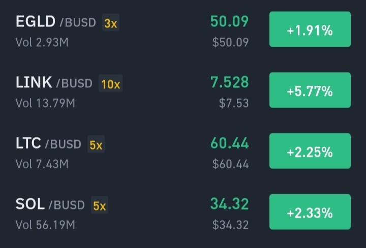This screenshot has width=366, height=248.
Task: Select the 50.09 EGLD price
Action: (x=229, y=21)
